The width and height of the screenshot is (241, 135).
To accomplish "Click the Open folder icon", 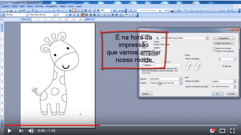I will pos(7,11).
